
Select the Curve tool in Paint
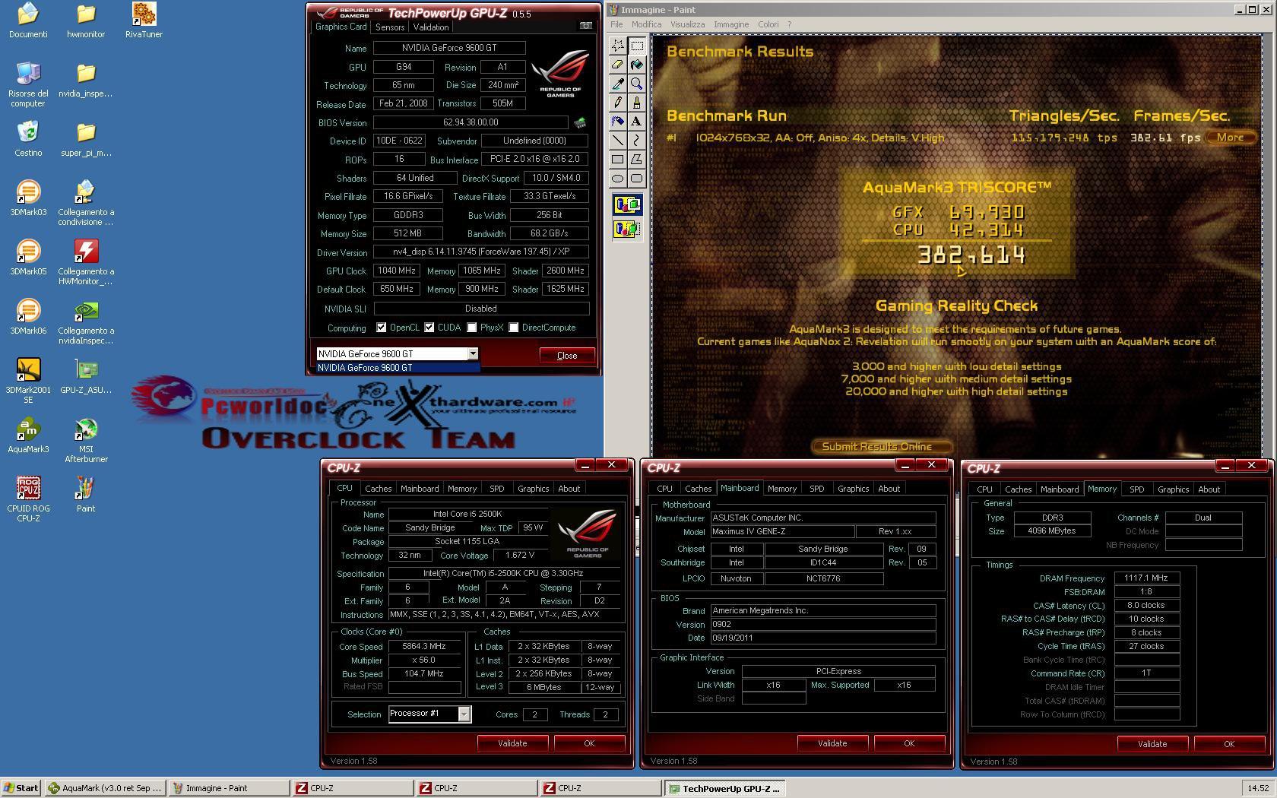[x=637, y=141]
